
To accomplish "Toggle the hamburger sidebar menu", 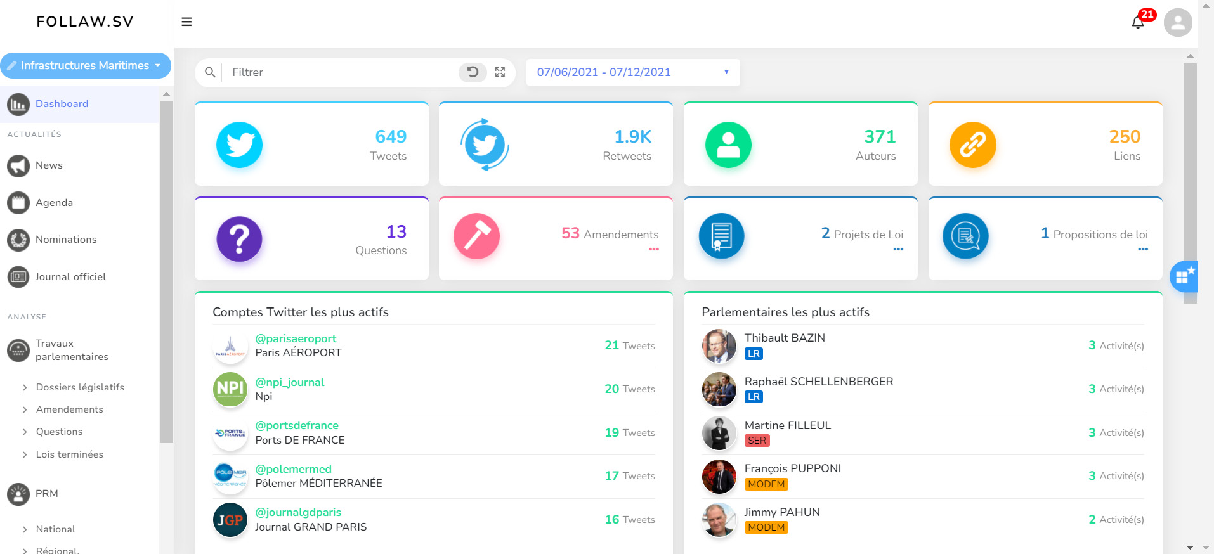I will pyautogui.click(x=186, y=22).
